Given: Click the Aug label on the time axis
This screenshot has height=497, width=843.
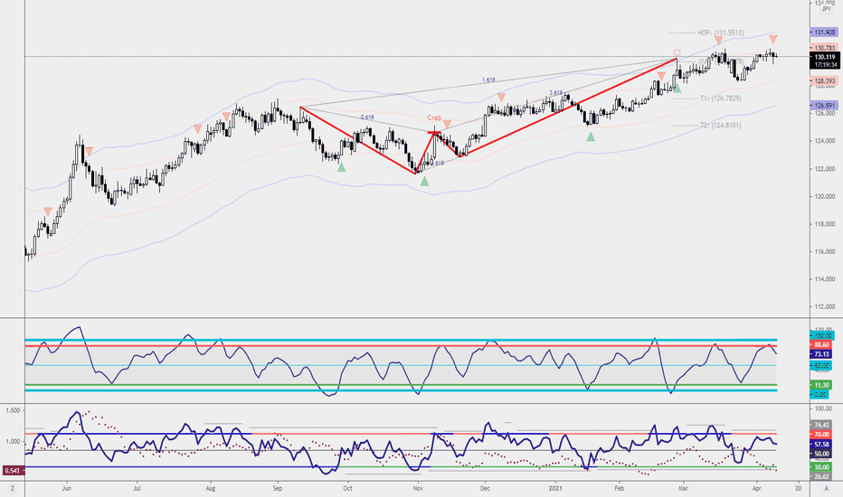Looking at the screenshot, I should 210,488.
